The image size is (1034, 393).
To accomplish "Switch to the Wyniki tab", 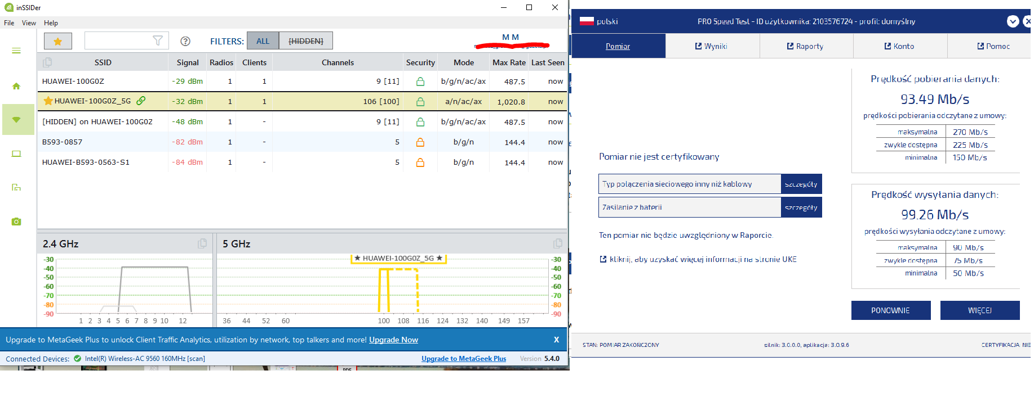I will click(712, 46).
